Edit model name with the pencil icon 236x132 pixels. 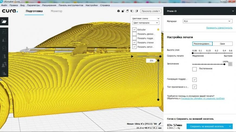point(160,124)
